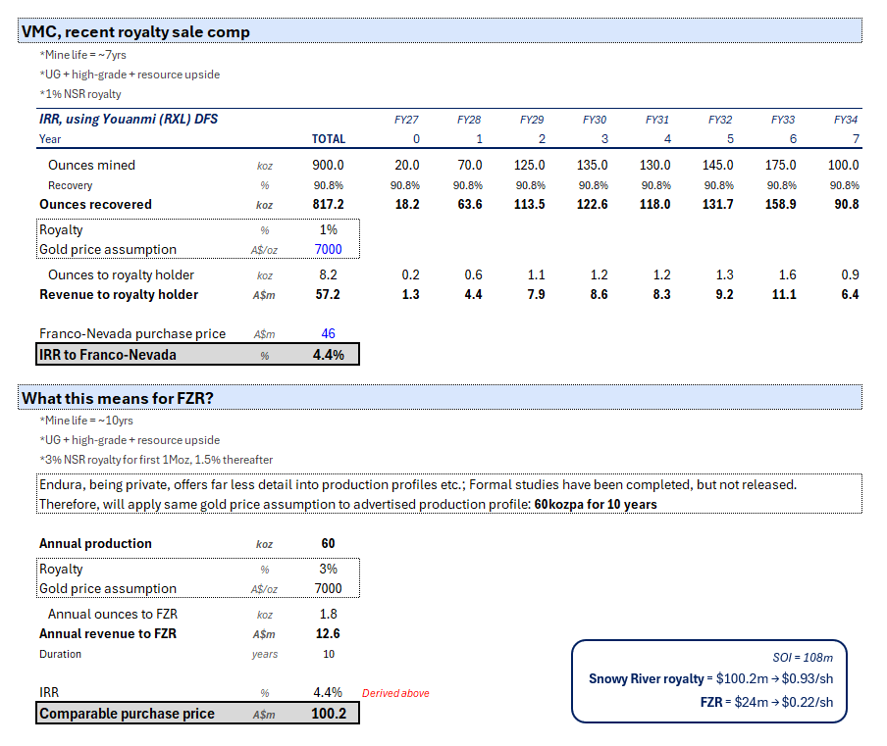Select the TOTAL column header

pyautogui.click(x=329, y=139)
